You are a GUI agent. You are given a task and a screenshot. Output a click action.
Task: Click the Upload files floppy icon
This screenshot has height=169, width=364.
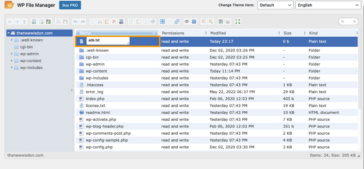point(49,21)
